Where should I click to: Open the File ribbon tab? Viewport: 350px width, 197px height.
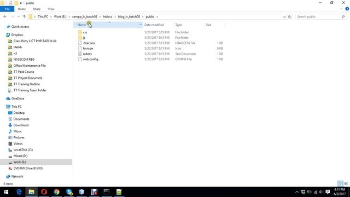pyautogui.click(x=7, y=9)
